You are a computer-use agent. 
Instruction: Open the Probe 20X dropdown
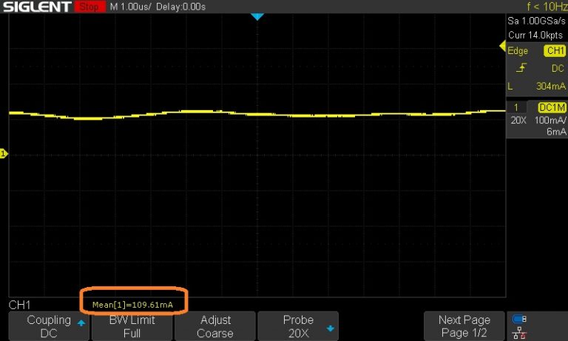click(298, 326)
